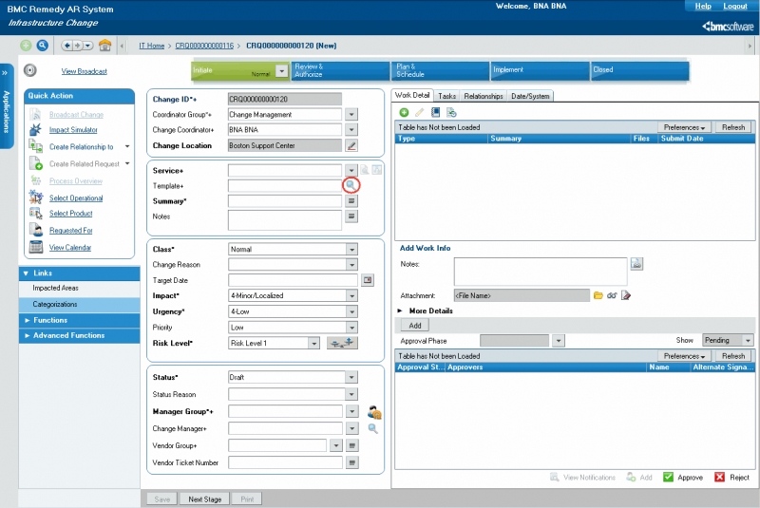Screen dimensions: 760x508
Task: Open the Urgency dropdown
Action: click(351, 311)
